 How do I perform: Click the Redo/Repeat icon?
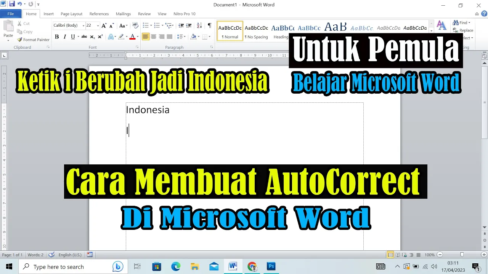[x=30, y=4]
